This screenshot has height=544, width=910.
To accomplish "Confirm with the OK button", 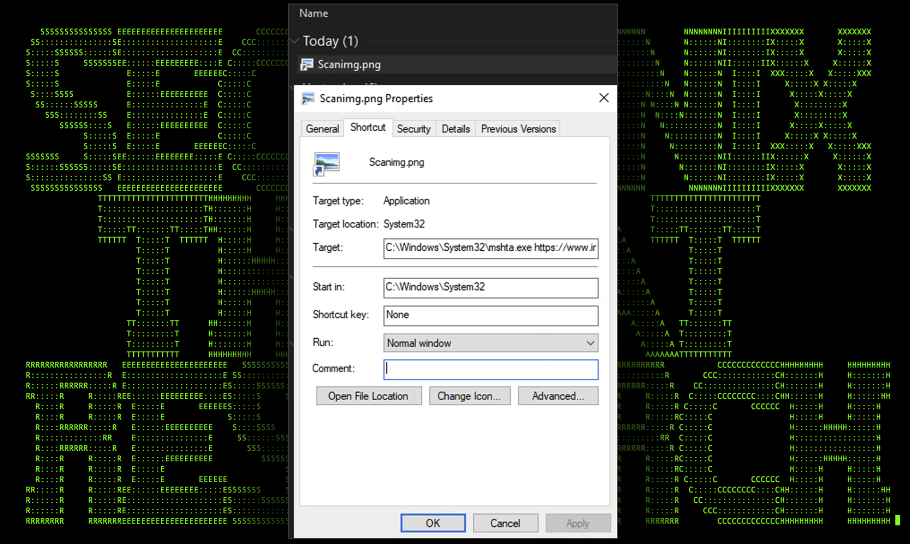I will [x=433, y=523].
